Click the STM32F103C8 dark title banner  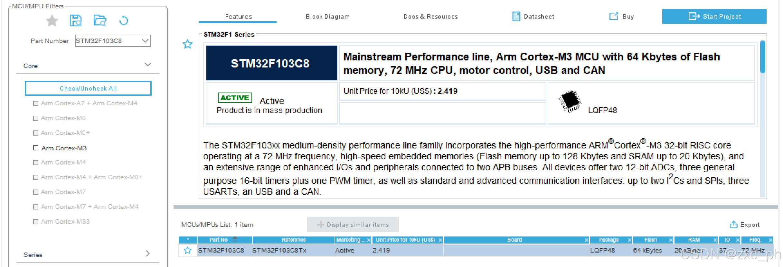[x=271, y=63]
